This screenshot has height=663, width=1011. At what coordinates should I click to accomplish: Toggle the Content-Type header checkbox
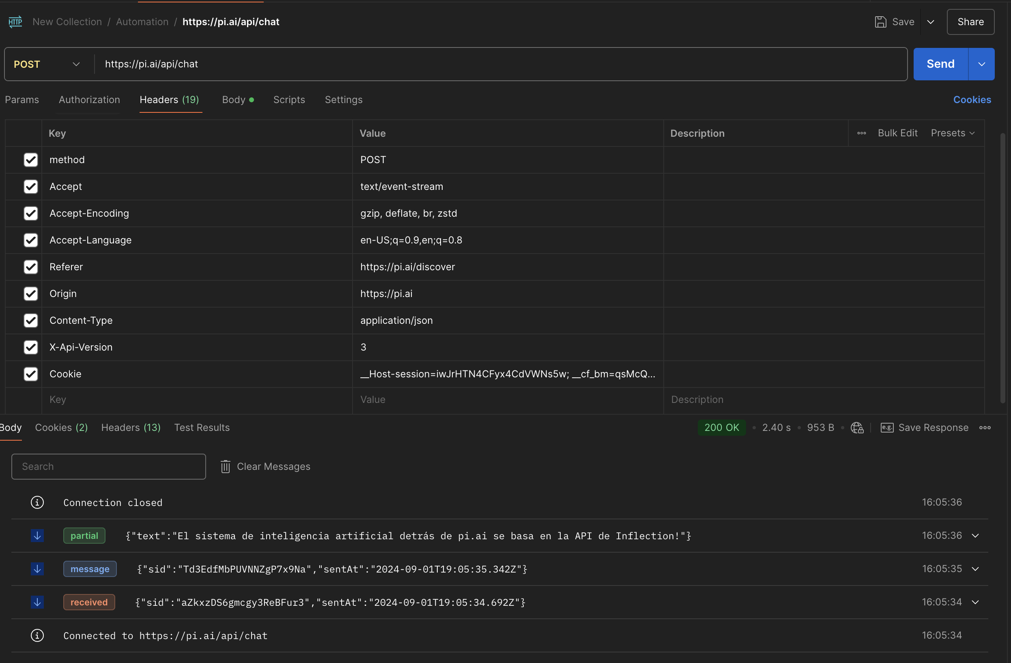coord(30,320)
